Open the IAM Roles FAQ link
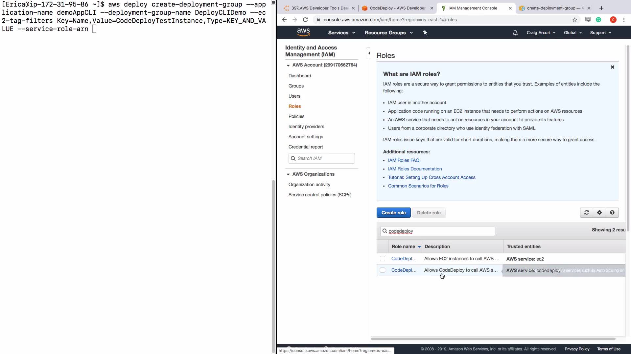 [x=403, y=160]
